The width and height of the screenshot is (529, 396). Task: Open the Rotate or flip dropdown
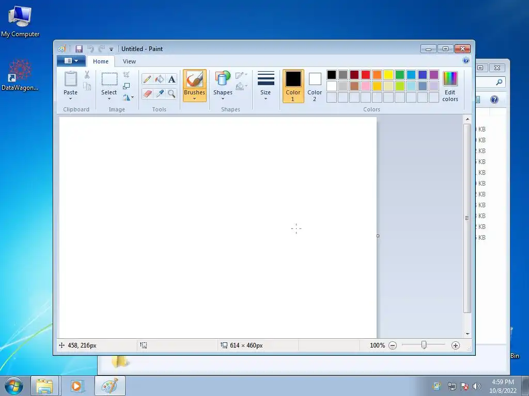[128, 97]
